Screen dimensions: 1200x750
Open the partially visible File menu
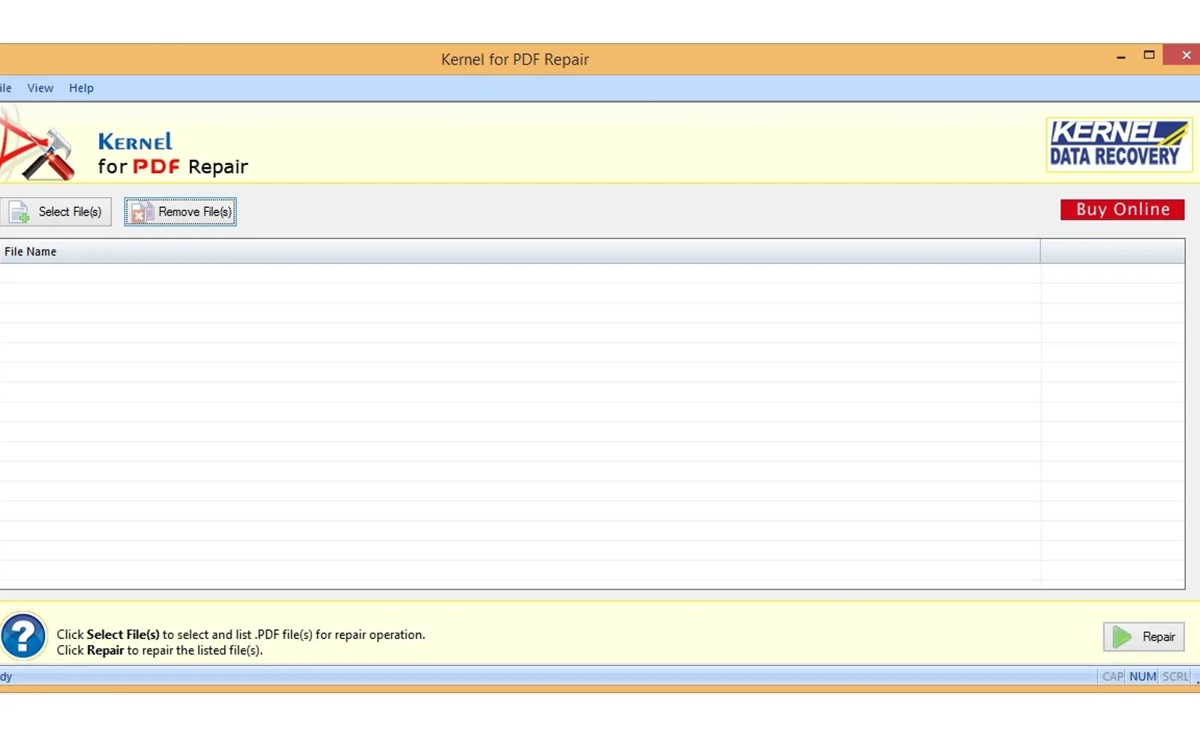[x=6, y=88]
